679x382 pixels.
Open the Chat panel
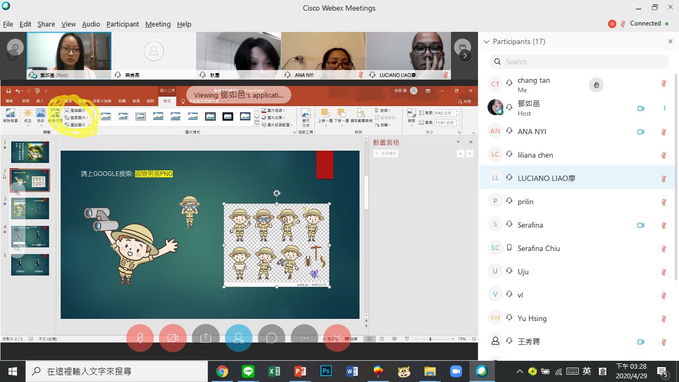[272, 338]
